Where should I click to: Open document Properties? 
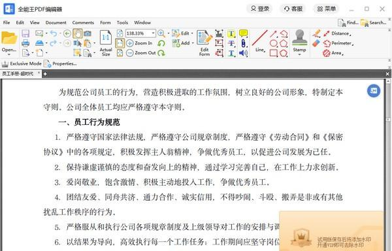[x=60, y=64]
